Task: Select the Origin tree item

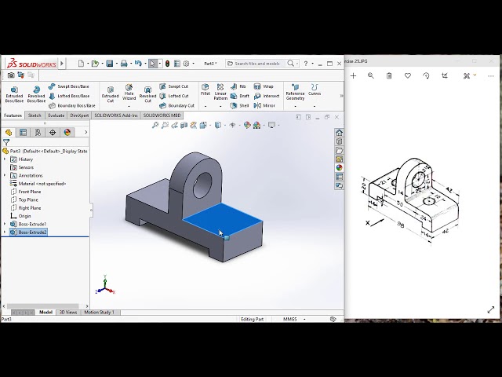Action: pyautogui.click(x=21, y=216)
